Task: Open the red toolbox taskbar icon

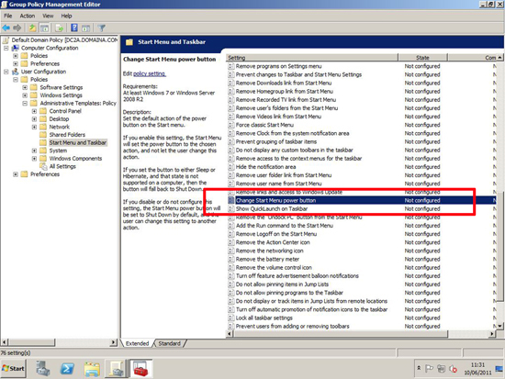Action: coord(140,368)
